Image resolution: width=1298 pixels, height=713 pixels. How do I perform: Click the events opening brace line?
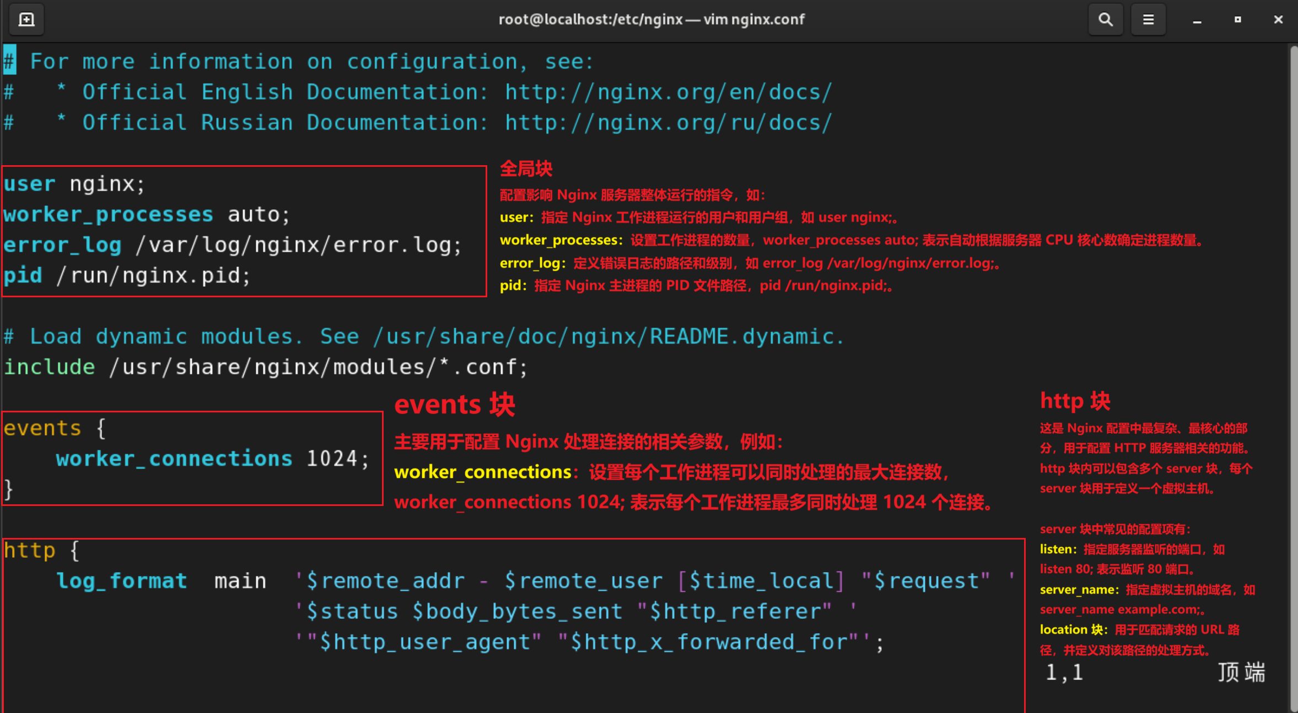(x=55, y=428)
